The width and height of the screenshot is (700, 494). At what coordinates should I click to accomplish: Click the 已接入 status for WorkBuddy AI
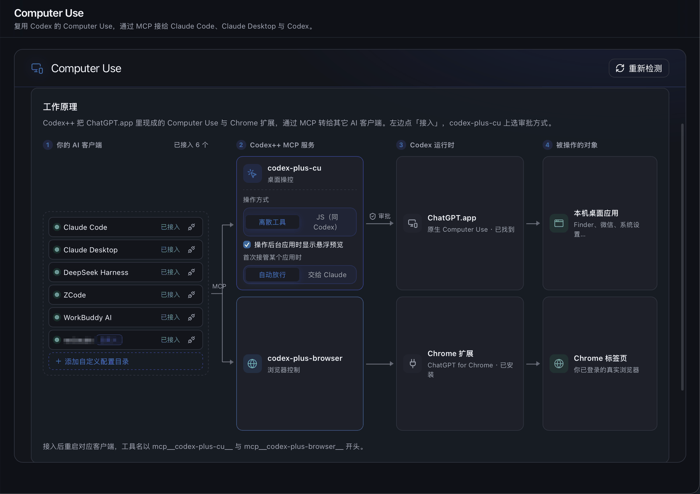pos(170,317)
